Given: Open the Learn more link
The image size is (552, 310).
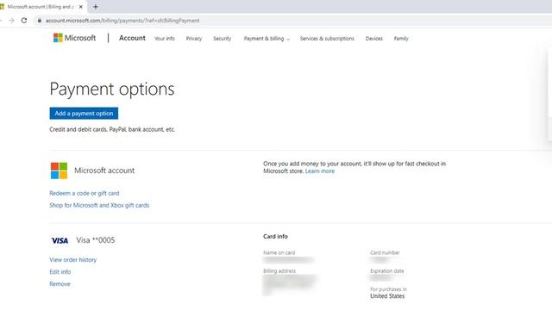Looking at the screenshot, I should tap(320, 171).
